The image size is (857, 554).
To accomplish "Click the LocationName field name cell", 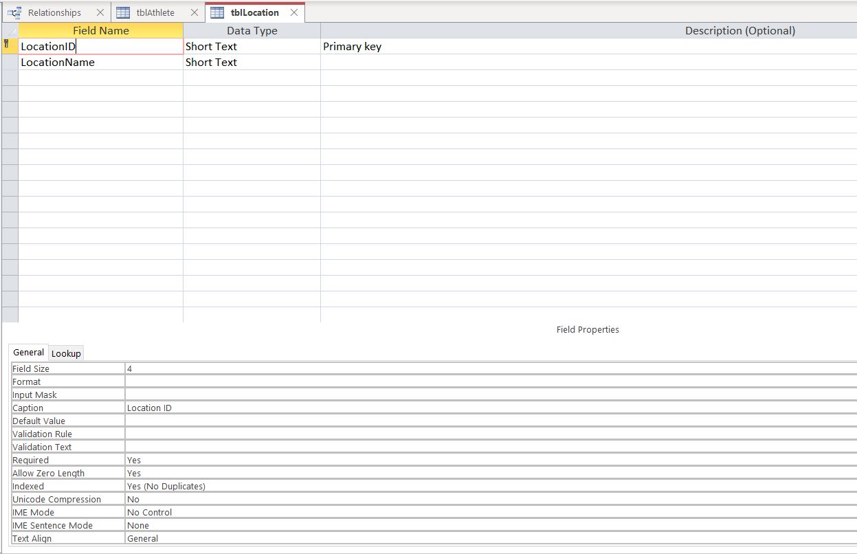I will [101, 62].
